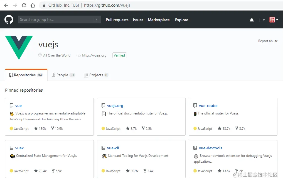Viewport: 283px width, 183px height.
Task: Click star count 20.4k on vuex
Action: point(40,171)
